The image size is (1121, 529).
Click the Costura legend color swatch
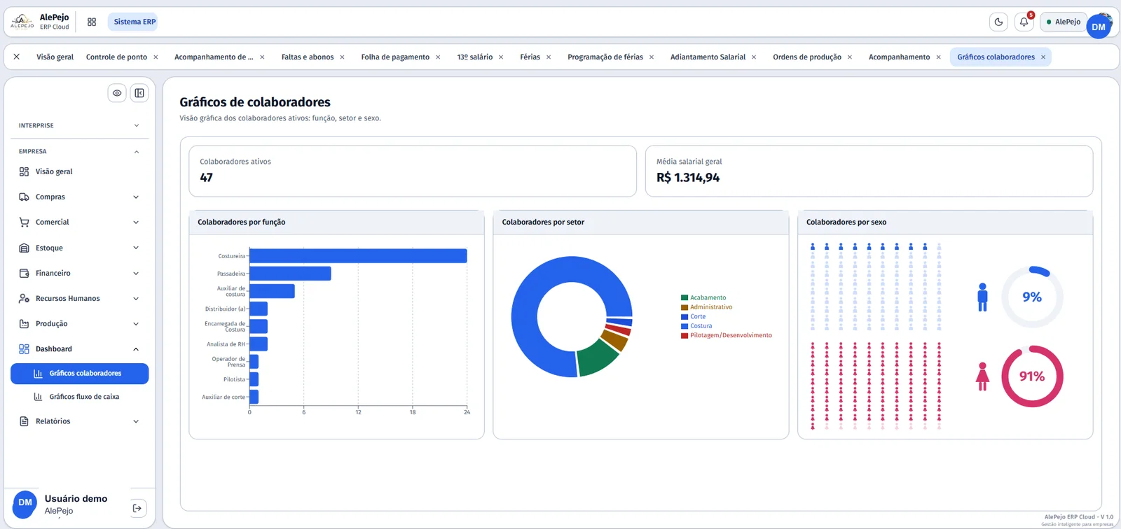click(685, 326)
